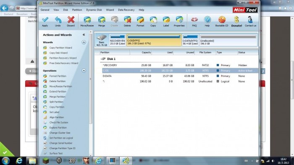The image size is (294, 165).
Task: Click the Format toolbar icon
Action: click(x=140, y=20)
